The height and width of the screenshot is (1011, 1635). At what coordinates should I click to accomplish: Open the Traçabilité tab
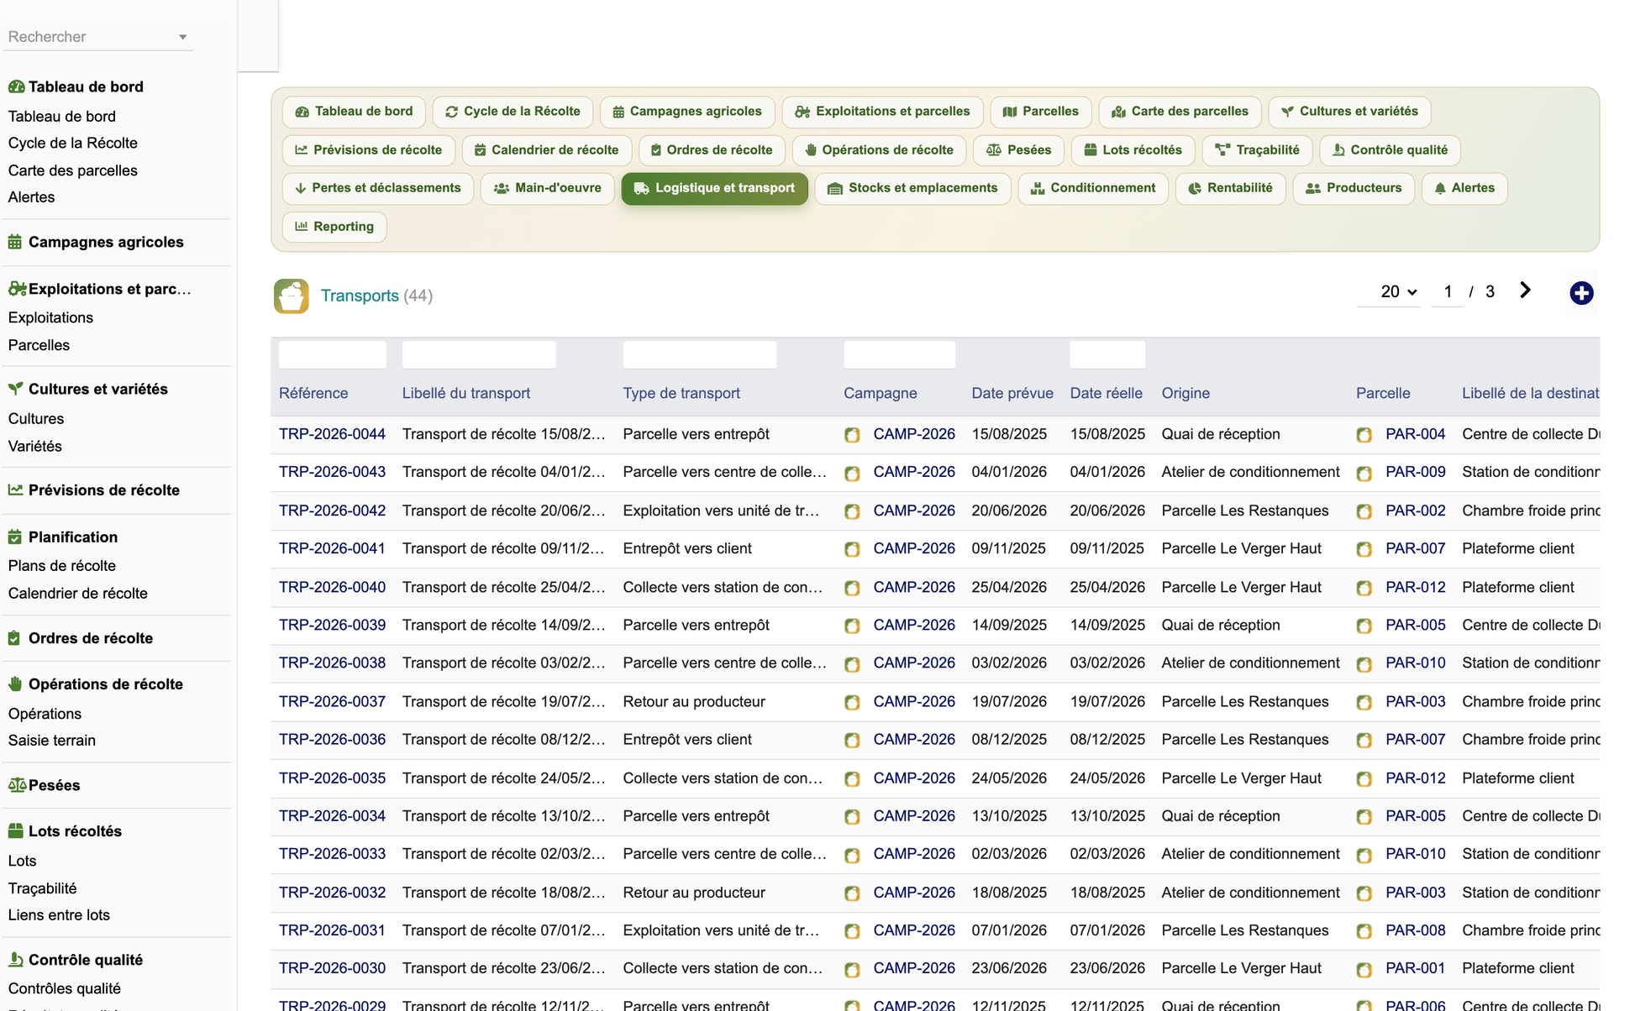(1257, 150)
